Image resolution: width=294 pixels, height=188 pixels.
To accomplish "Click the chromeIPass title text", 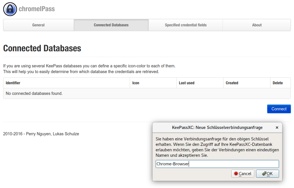I will [x=37, y=9].
